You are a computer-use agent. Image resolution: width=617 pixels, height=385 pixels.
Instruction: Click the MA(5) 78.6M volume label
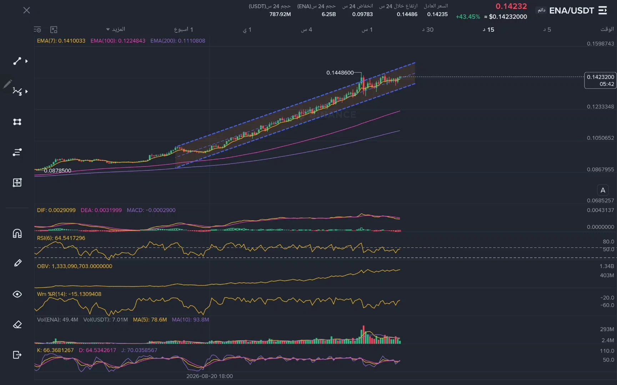[x=150, y=319]
